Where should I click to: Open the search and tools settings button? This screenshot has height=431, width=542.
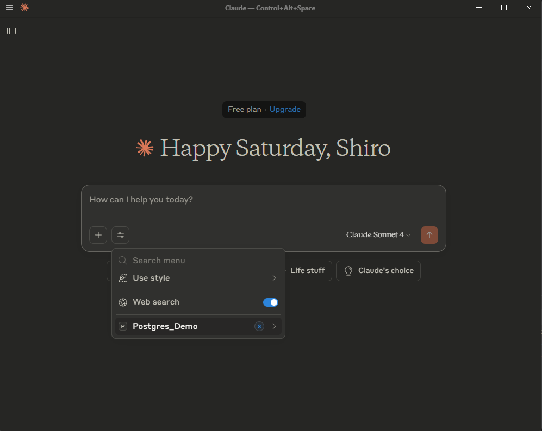point(120,235)
